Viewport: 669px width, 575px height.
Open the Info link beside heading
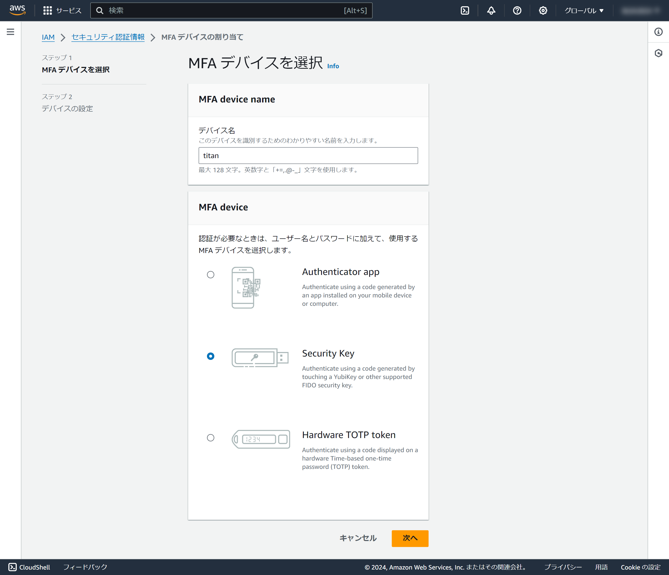(333, 66)
